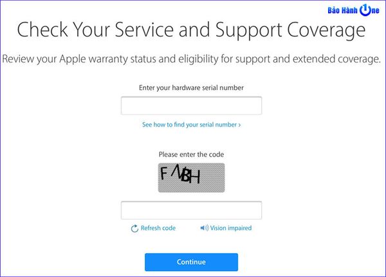The height and width of the screenshot is (277, 386).
Task: Click the chevron after the serial number link
Action: [x=240, y=125]
